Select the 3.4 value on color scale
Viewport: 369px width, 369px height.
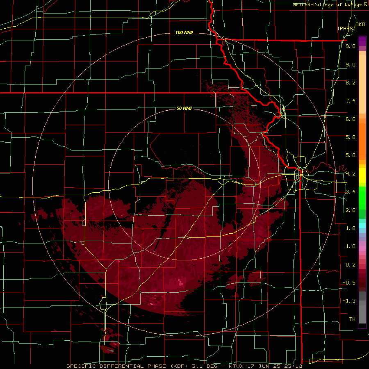coord(351,191)
